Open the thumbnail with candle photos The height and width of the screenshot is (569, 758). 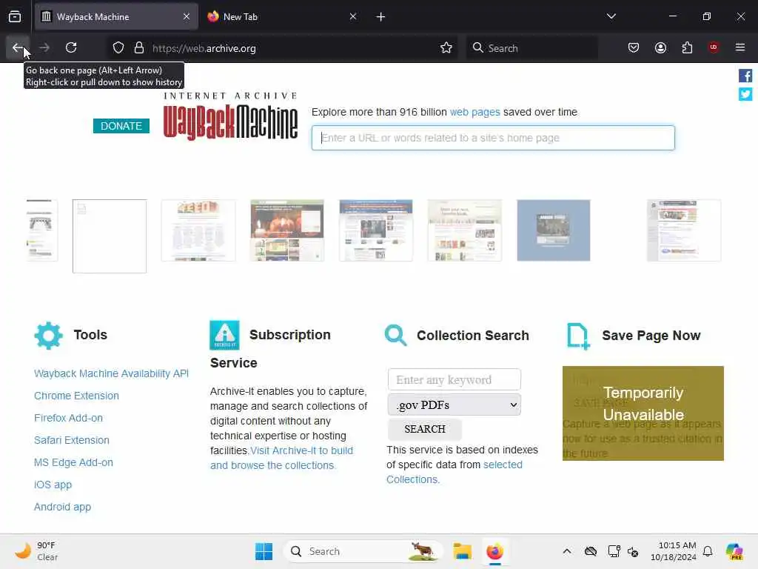click(287, 230)
